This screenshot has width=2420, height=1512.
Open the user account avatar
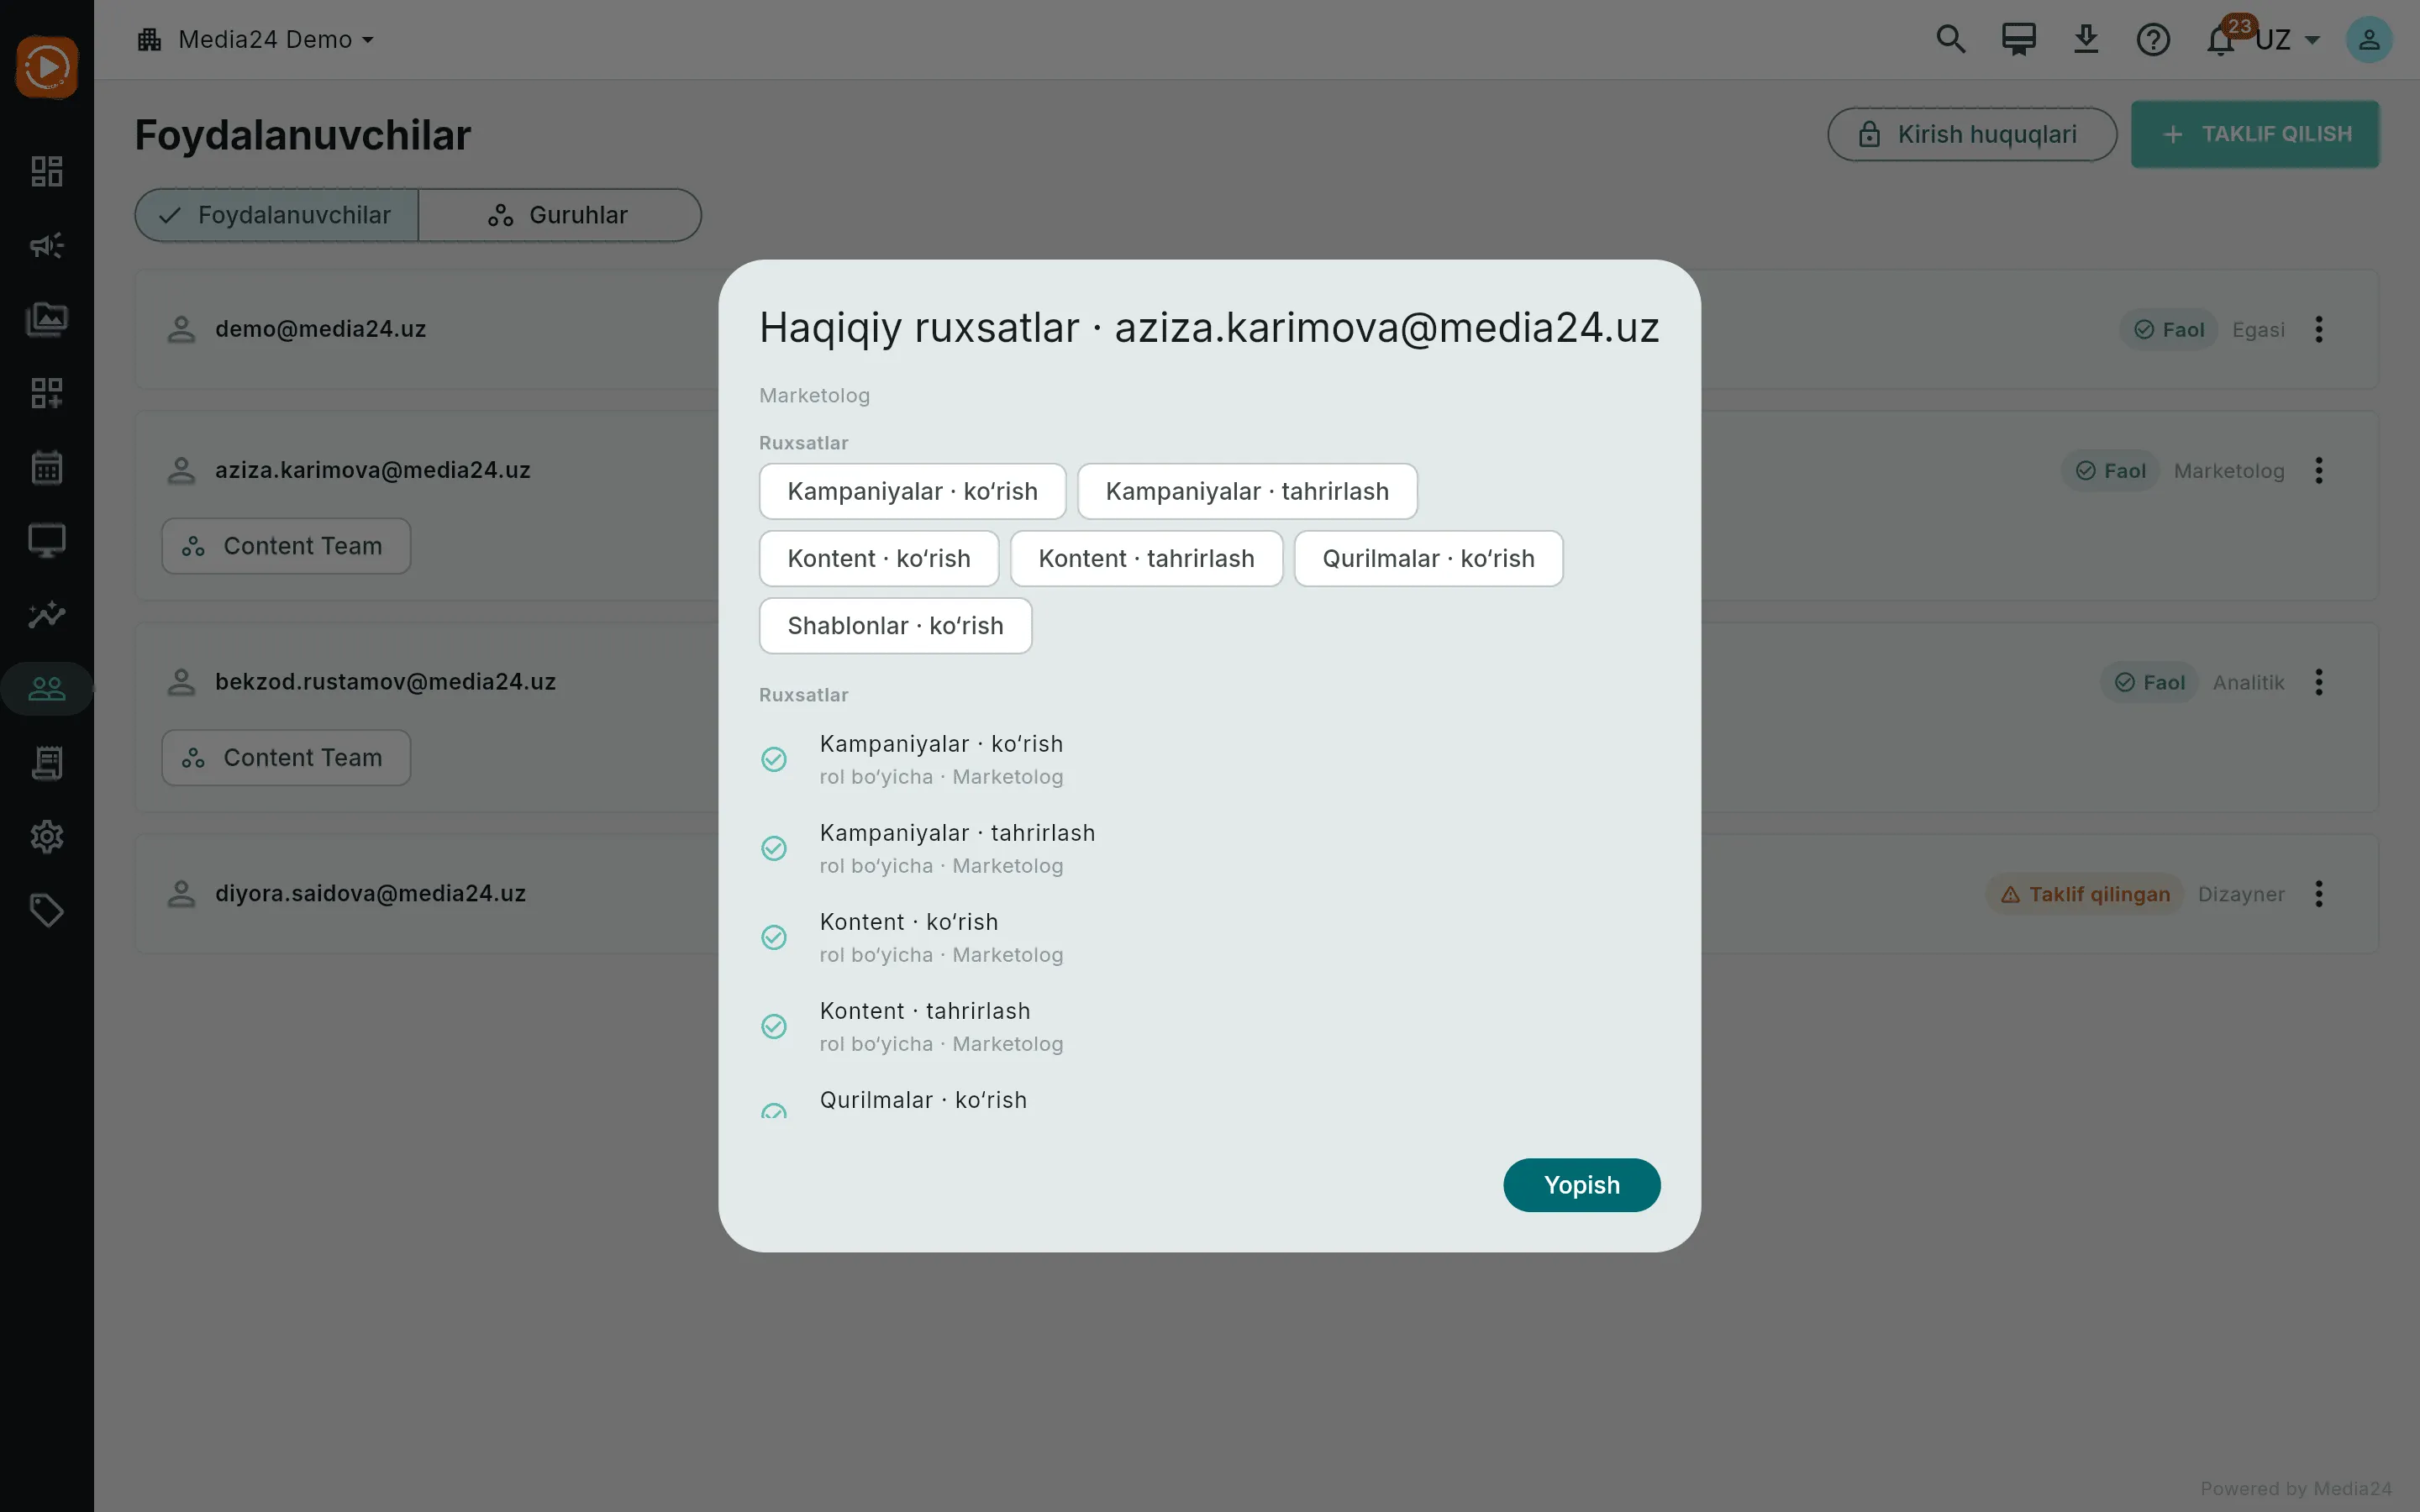point(2369,40)
